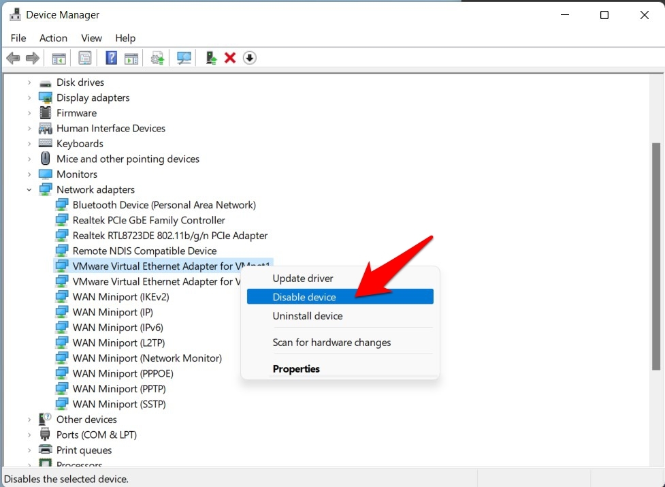Select Realtek PCIe GbE Family Controller
This screenshot has width=665, height=487.
(148, 220)
